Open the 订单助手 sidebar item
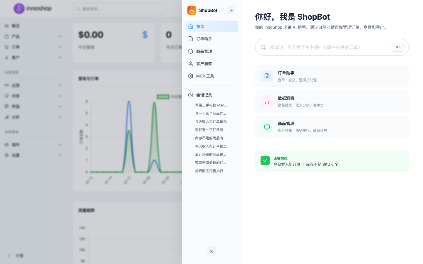 (x=211, y=39)
